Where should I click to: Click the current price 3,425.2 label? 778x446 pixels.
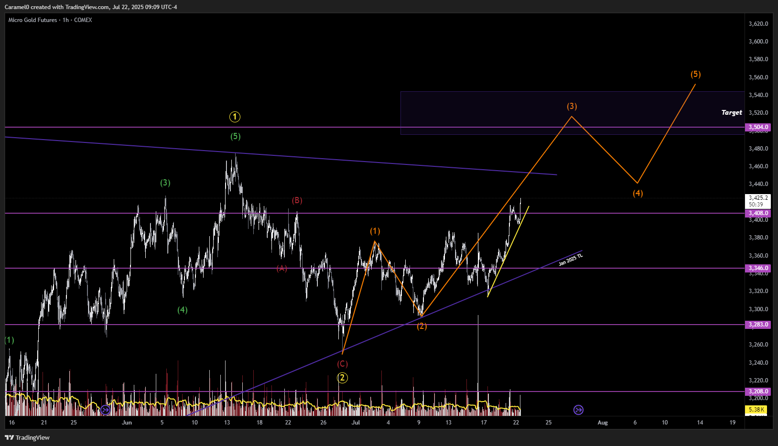(758, 198)
